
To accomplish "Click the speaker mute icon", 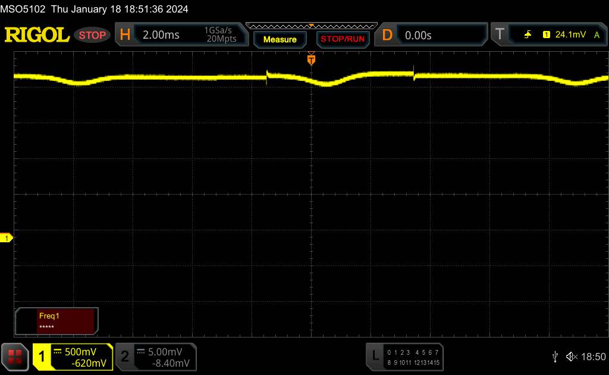I will [x=572, y=356].
